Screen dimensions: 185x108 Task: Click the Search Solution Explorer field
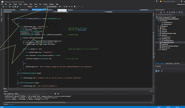click(x=170, y=15)
